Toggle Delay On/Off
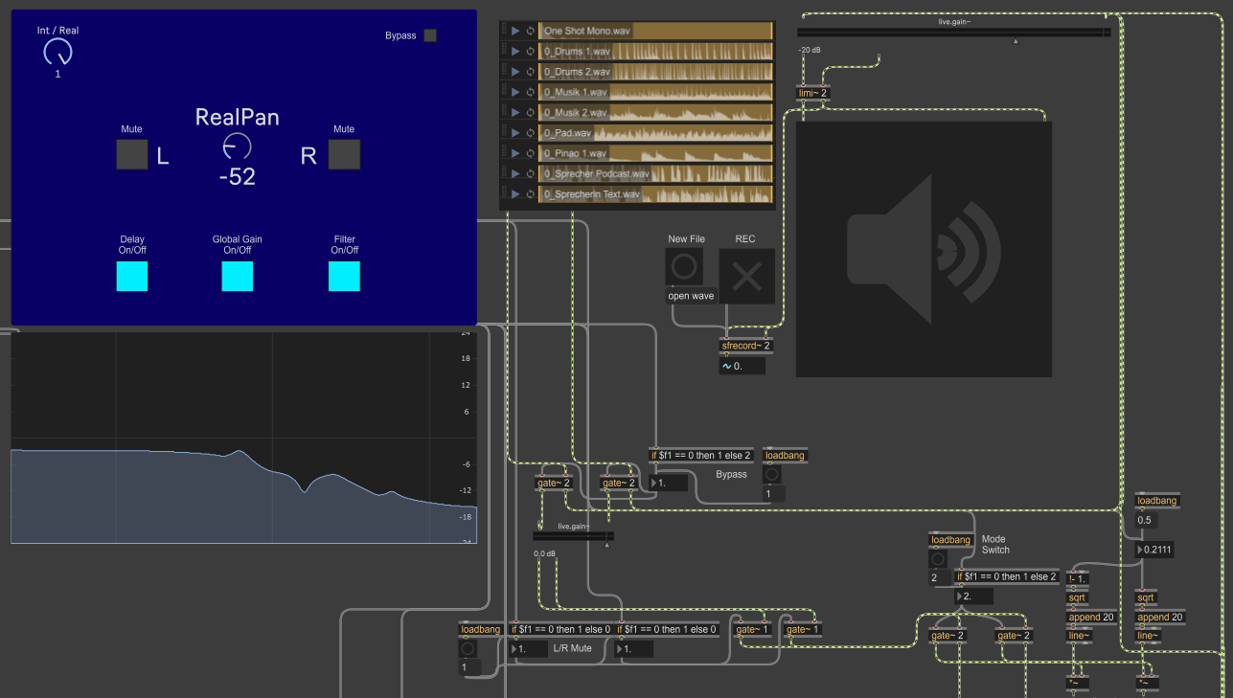Image resolution: width=1233 pixels, height=698 pixels. pos(132,276)
